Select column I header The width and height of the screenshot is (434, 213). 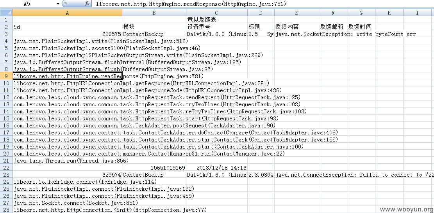pos(417,13)
